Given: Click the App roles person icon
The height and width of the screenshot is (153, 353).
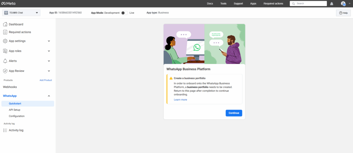Looking at the screenshot, I should (5, 51).
